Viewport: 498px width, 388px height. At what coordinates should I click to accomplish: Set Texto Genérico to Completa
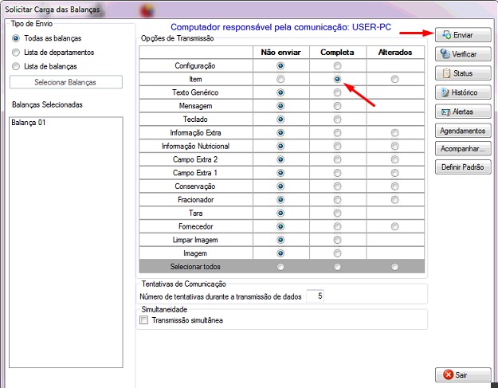[x=337, y=92]
